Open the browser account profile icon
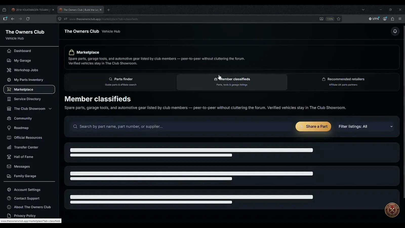Image resolution: width=405 pixels, height=228 pixels. point(385,19)
